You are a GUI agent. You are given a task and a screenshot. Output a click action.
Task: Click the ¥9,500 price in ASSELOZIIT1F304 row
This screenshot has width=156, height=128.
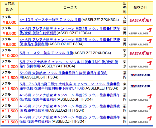(x=10, y=33)
